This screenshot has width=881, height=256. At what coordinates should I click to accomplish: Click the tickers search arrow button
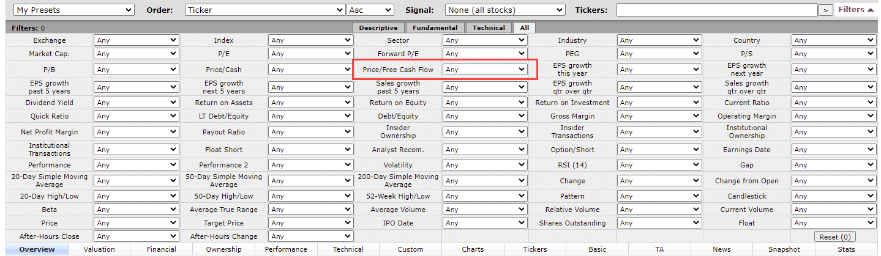(x=826, y=10)
